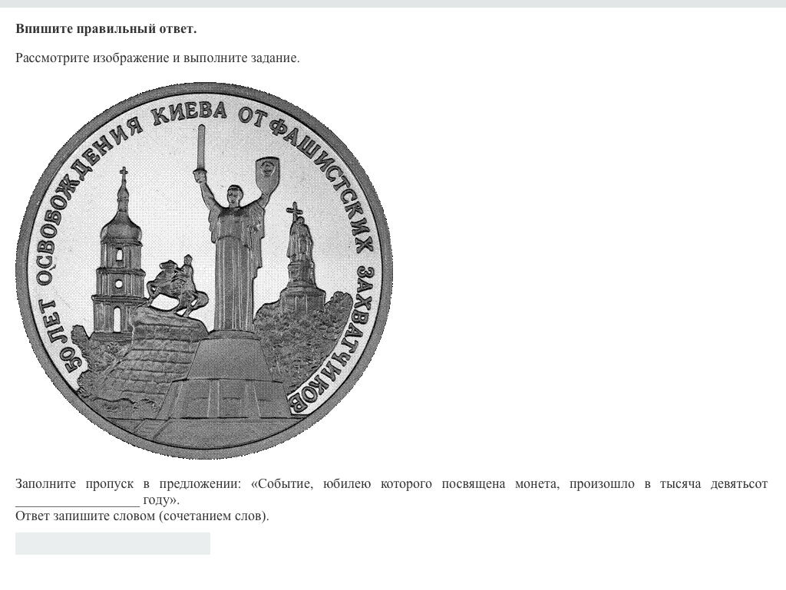Click the heading 'Впишите правильный ответ.'
The width and height of the screenshot is (786, 590).
tap(106, 28)
